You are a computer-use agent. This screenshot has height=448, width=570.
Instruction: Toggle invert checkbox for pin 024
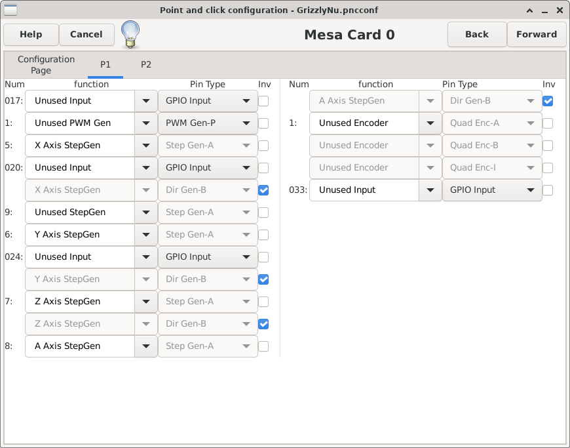pyautogui.click(x=263, y=257)
